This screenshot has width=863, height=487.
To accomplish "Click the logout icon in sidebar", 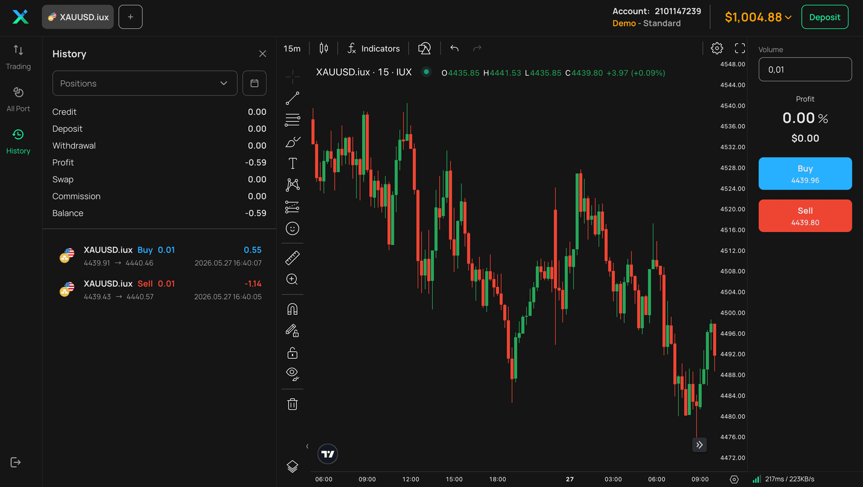I will pyautogui.click(x=16, y=462).
